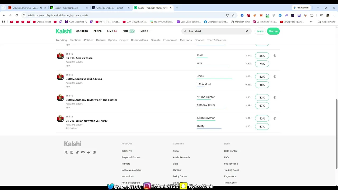Click the Sign up button

coord(273,31)
